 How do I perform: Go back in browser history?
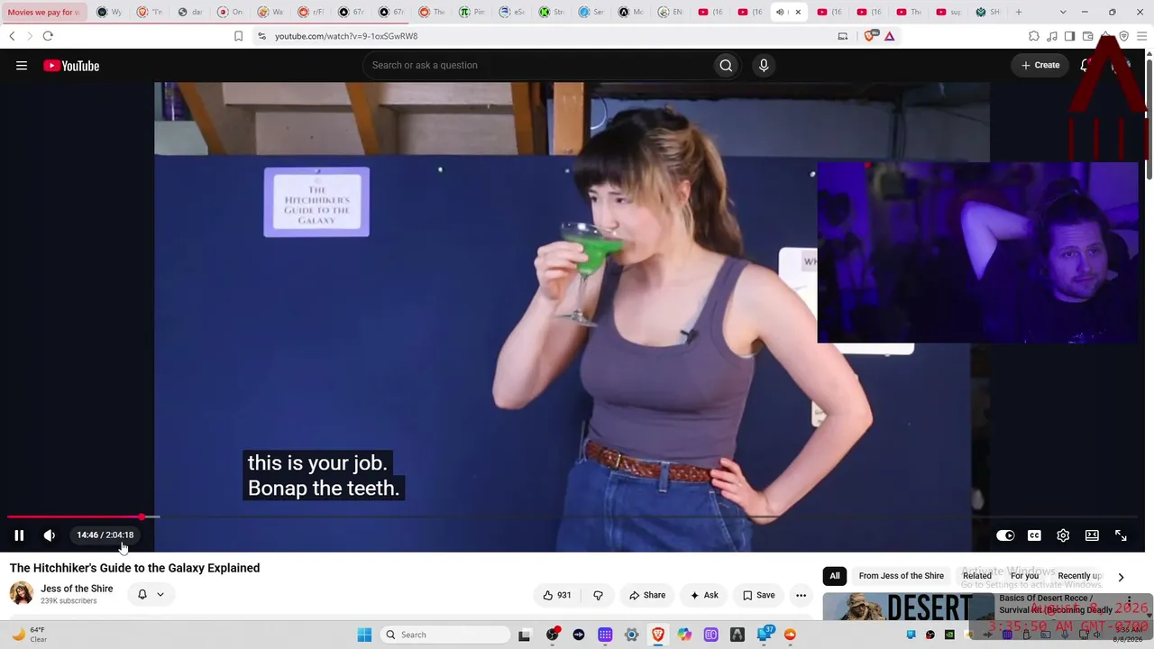pos(12,36)
